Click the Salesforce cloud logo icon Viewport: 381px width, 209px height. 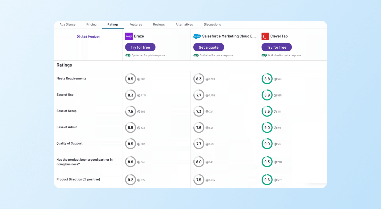tap(197, 36)
